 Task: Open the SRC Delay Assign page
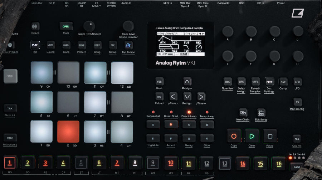pyautogui.click(x=241, y=82)
